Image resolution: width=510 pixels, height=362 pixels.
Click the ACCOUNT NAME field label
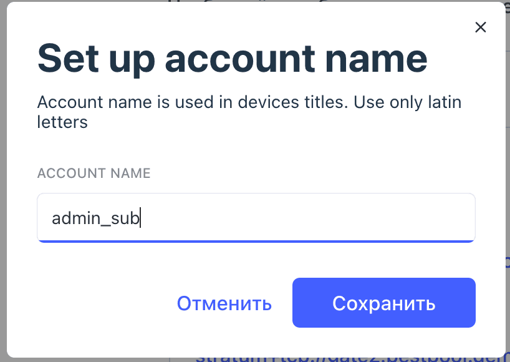94,173
